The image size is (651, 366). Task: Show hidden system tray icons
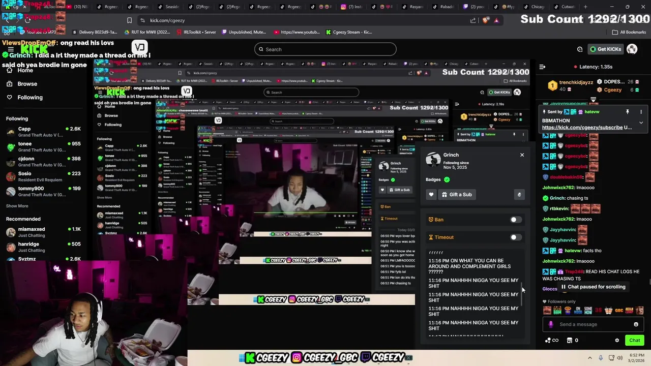click(x=590, y=358)
